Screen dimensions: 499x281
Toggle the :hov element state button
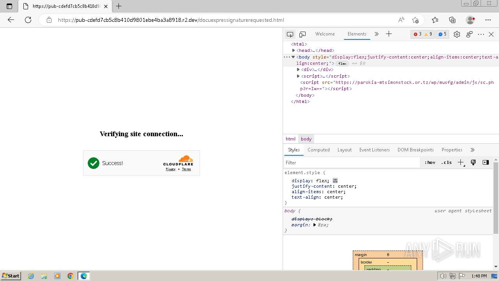click(430, 163)
